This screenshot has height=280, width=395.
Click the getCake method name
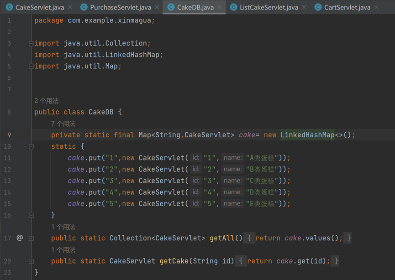174,261
